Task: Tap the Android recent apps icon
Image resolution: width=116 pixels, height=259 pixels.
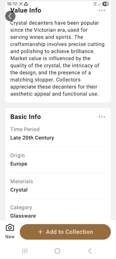Action: coord(25,251)
